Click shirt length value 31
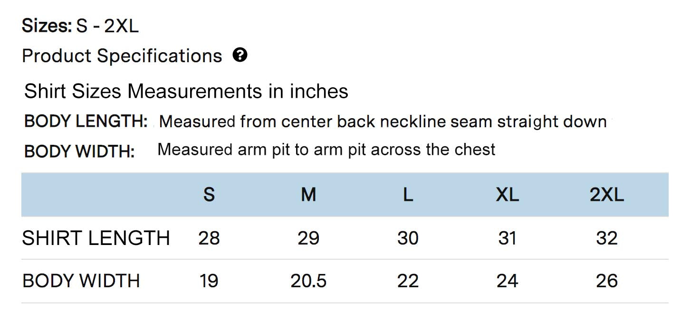This screenshot has width=681, height=320. [x=507, y=238]
